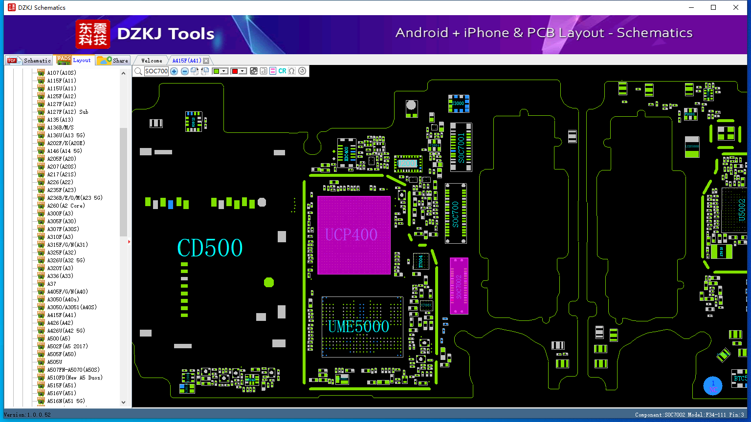Select A502F(A5 2017) in the list
This screenshot has width=751, height=422.
pyautogui.click(x=67, y=346)
